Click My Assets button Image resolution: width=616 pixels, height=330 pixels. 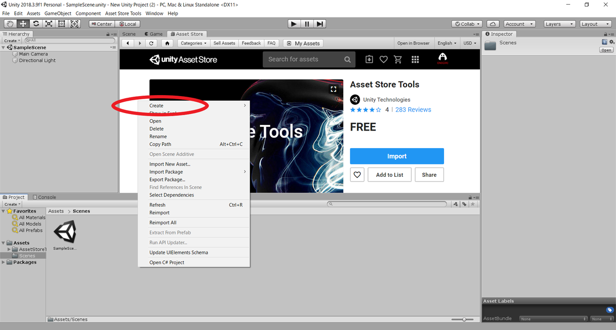click(303, 43)
